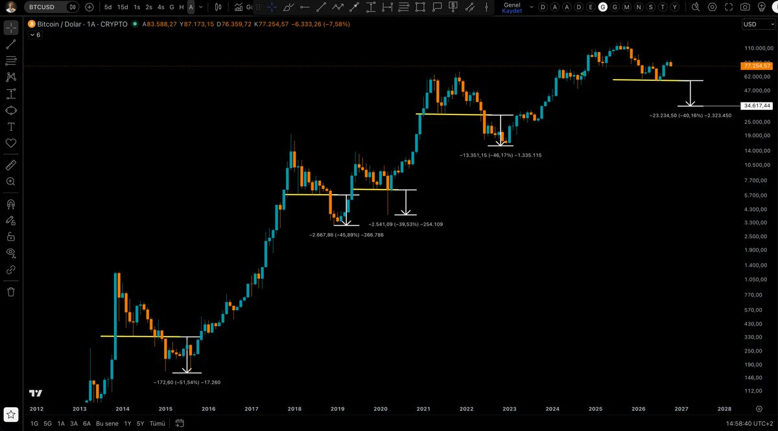This screenshot has width=778, height=431.
Task: Open the indicators chart icon
Action: click(x=239, y=7)
